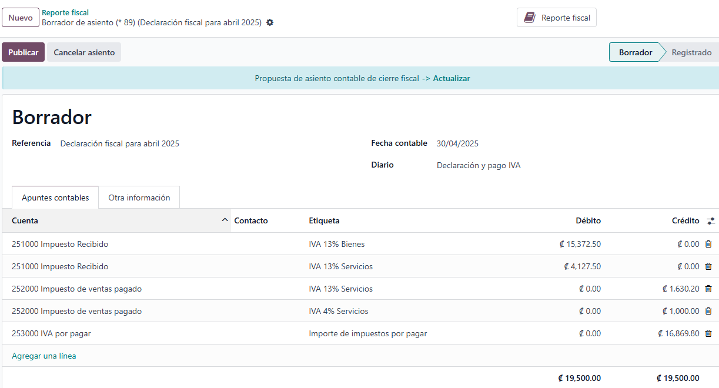Viewport: 719px width, 388px height.
Task: Delete the IVA por pagar line
Action: click(708, 333)
